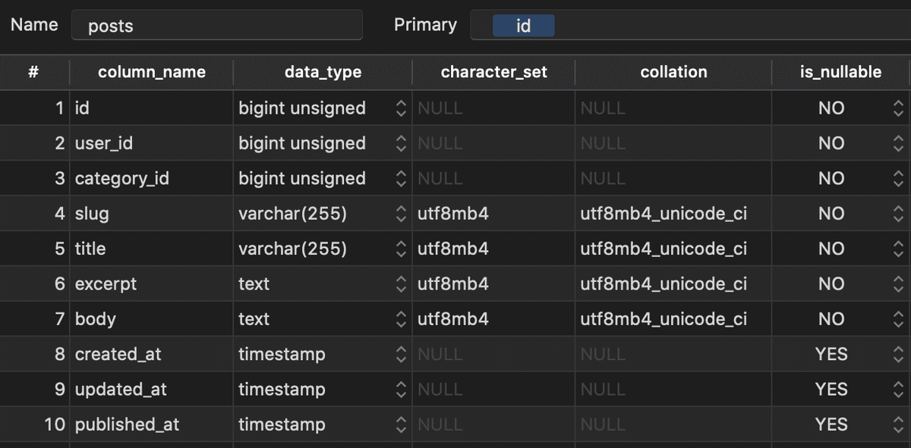Click the character_set column header

pos(493,72)
